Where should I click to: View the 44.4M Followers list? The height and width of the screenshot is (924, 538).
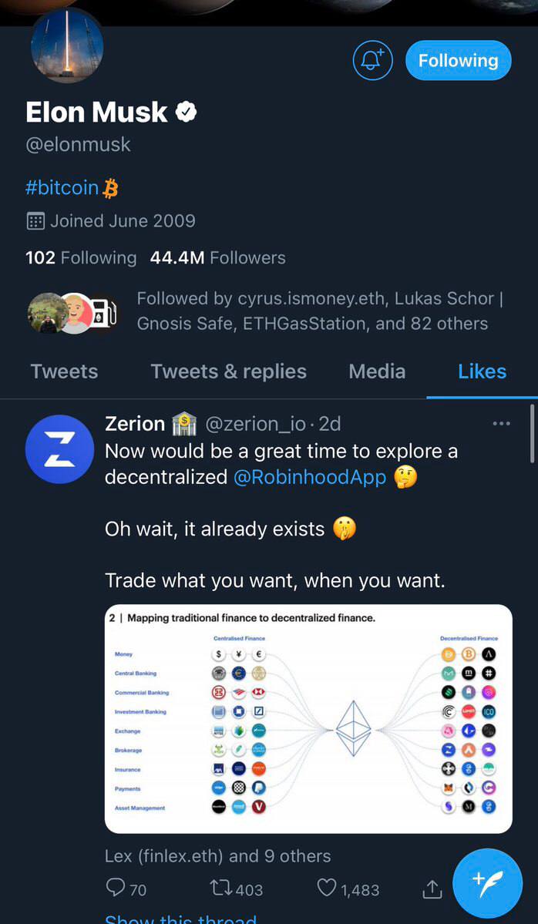[x=217, y=257]
